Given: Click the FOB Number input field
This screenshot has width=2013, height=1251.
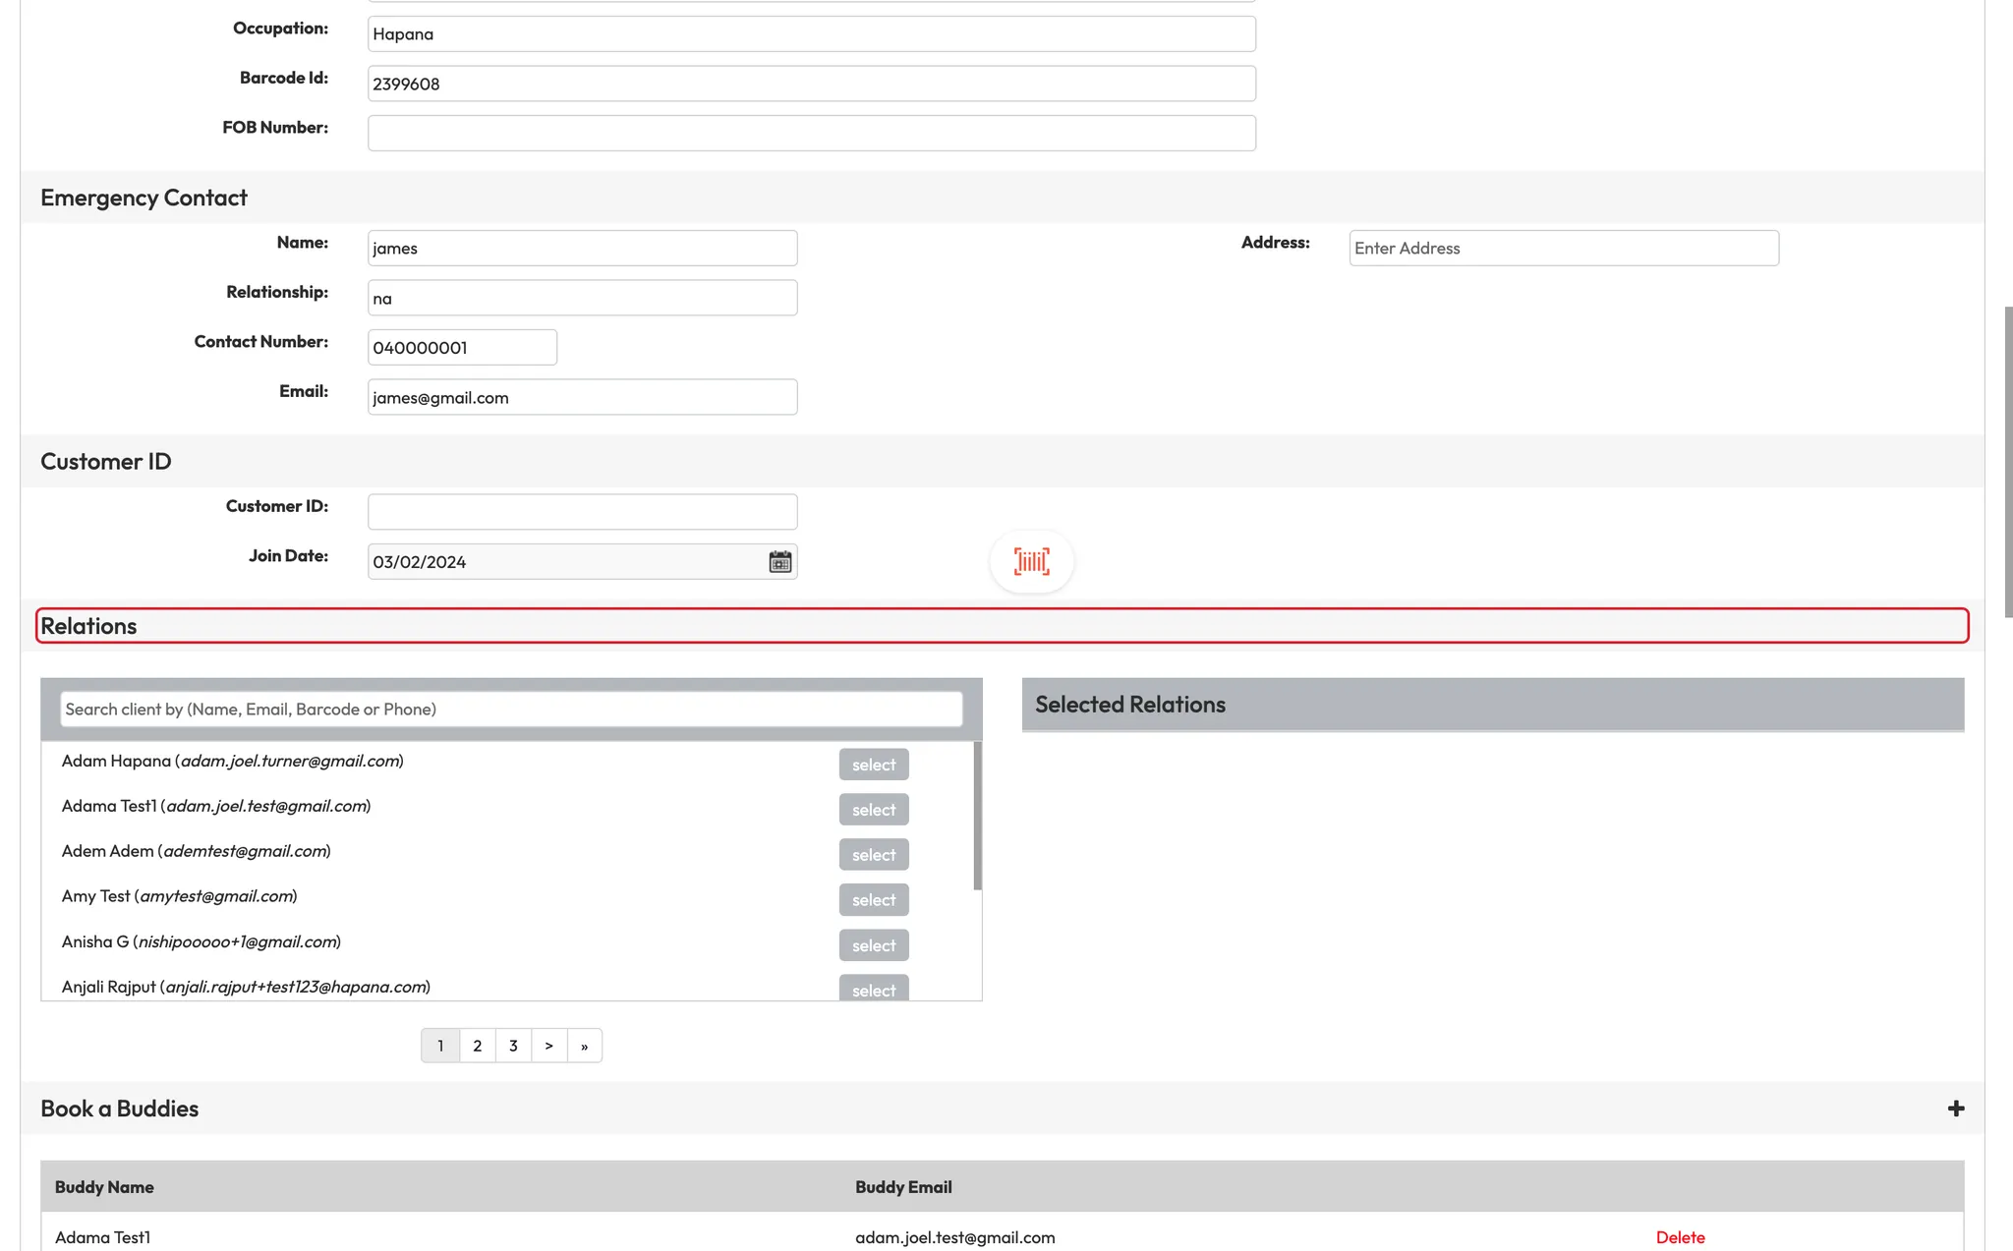Looking at the screenshot, I should 811,134.
